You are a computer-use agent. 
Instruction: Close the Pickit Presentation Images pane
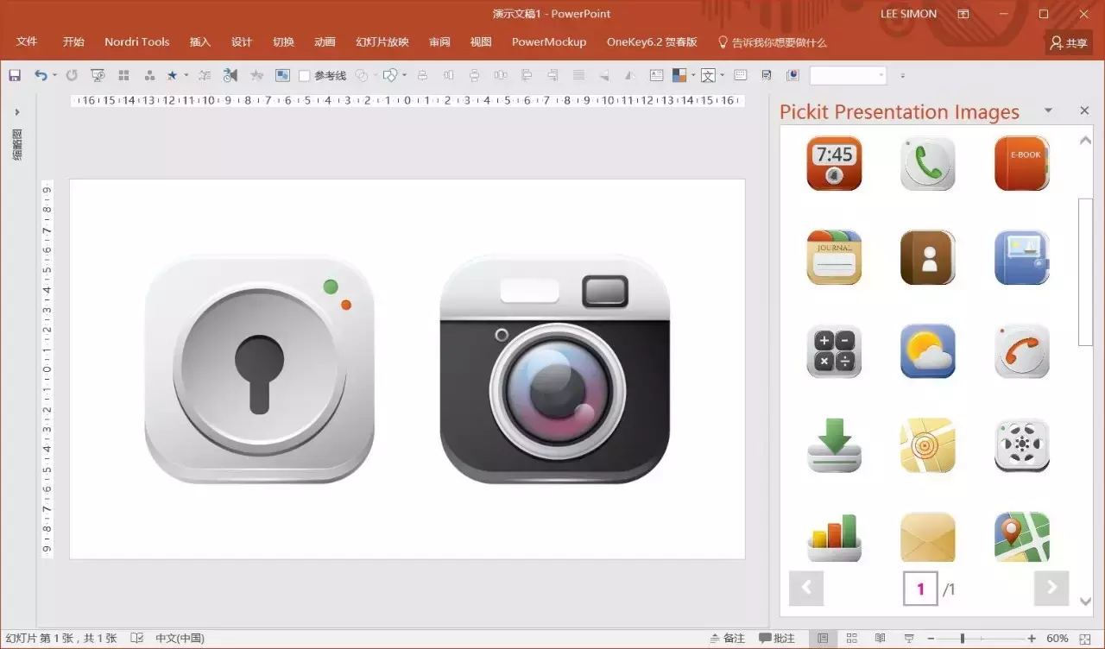coord(1084,110)
